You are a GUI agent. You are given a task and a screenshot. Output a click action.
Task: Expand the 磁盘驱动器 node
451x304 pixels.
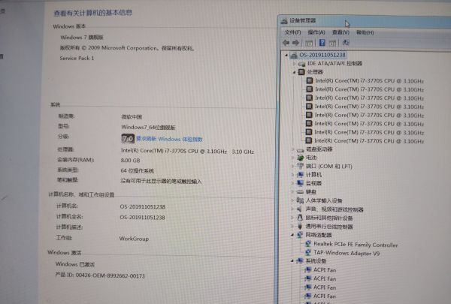293,149
